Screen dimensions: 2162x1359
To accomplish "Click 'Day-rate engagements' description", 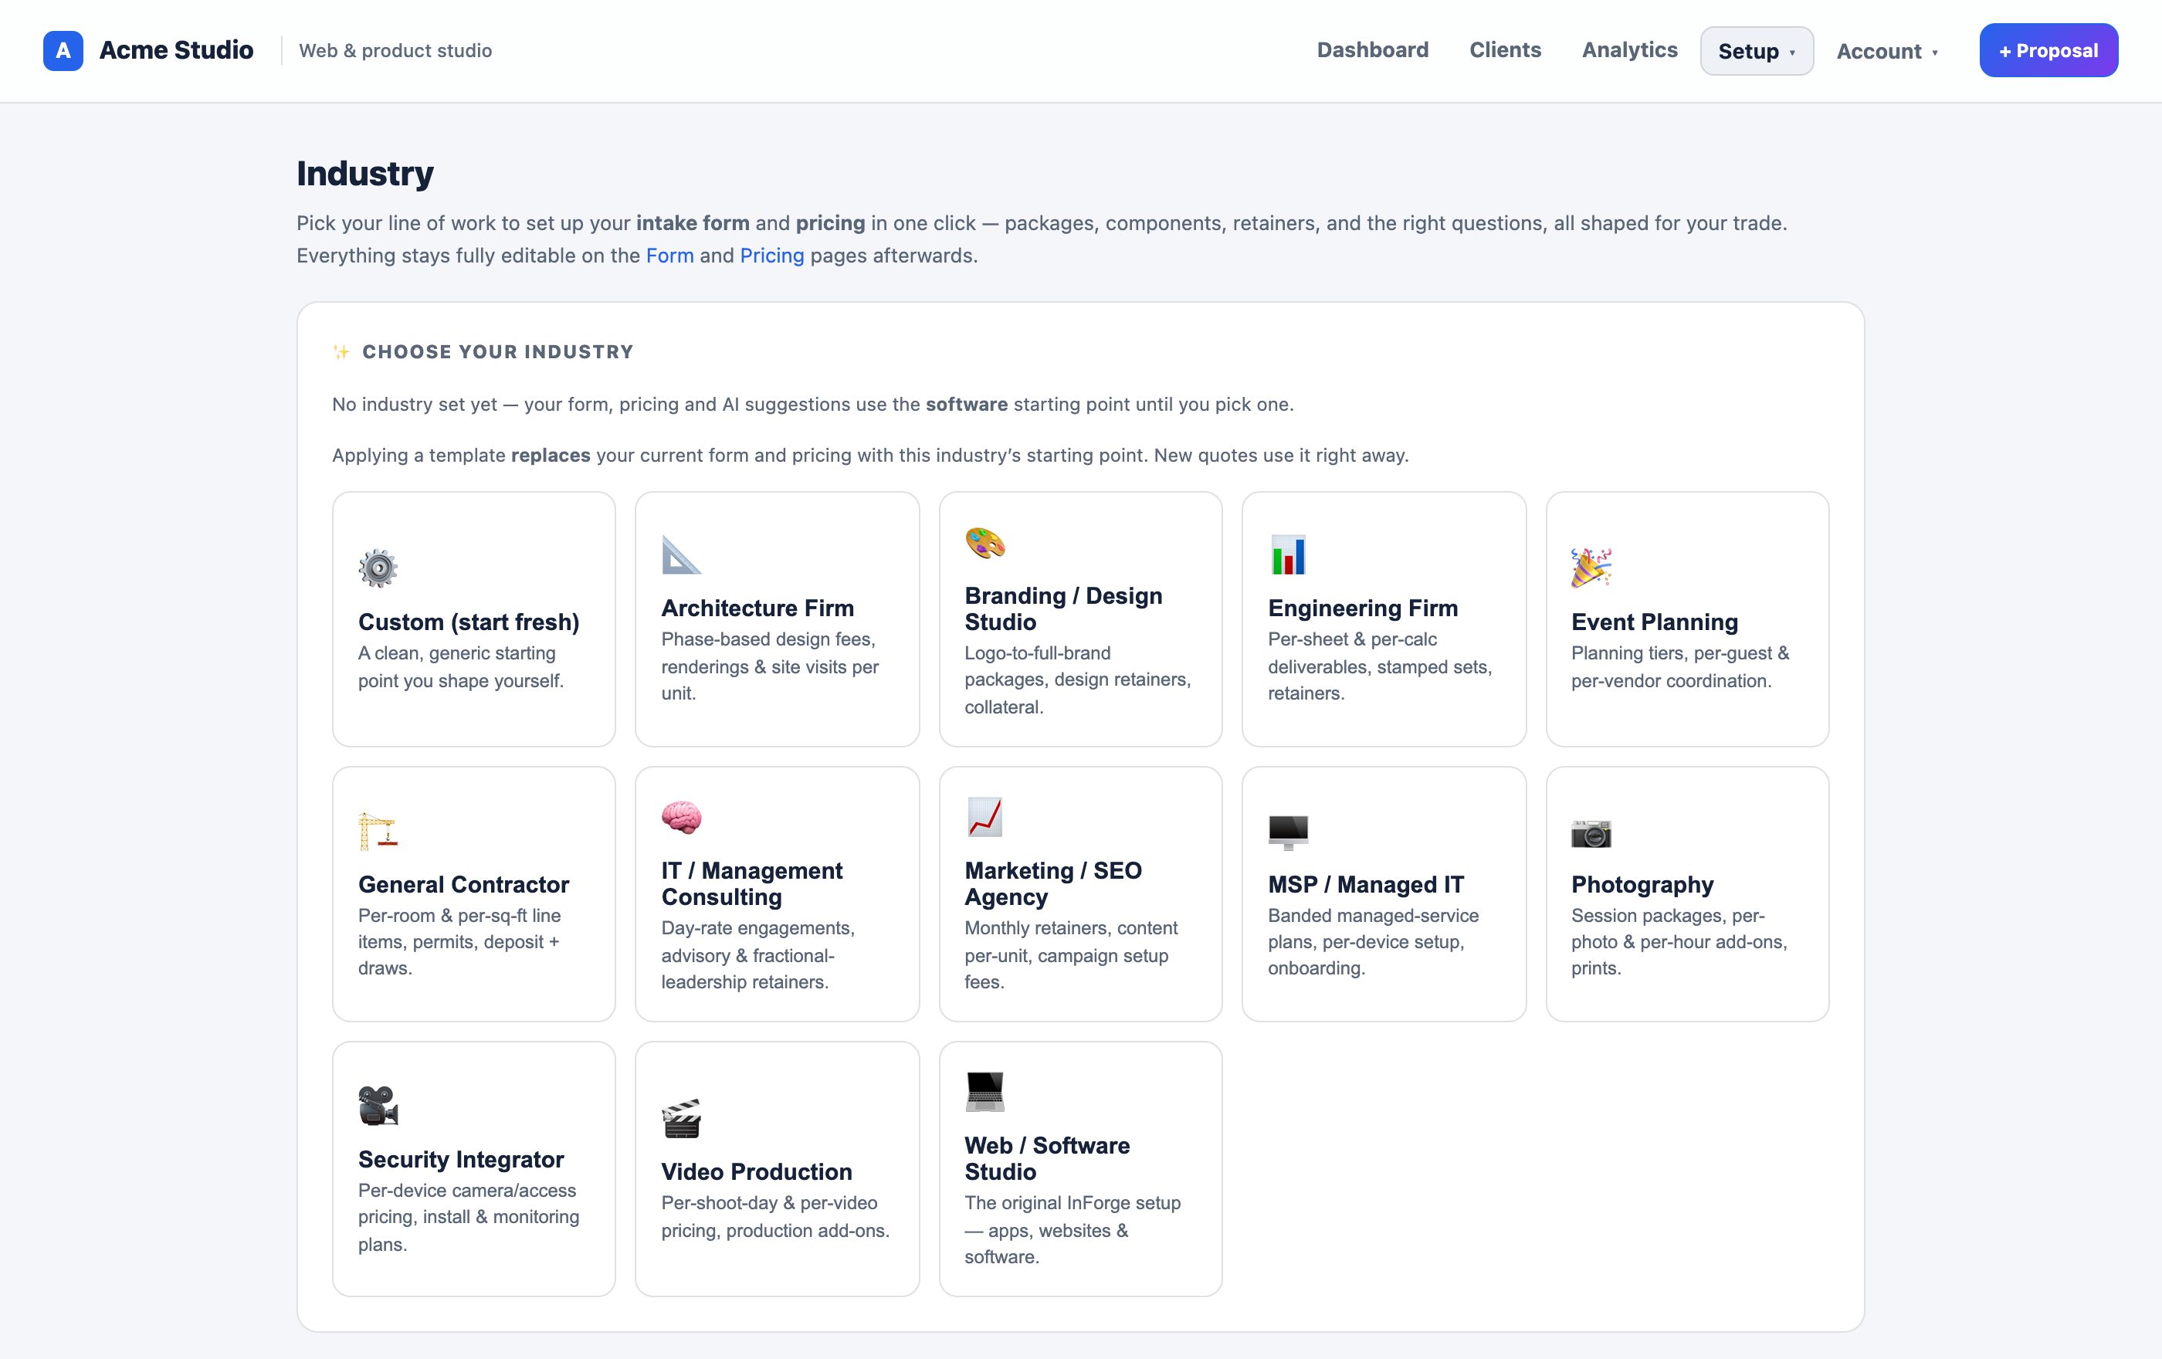I will click(757, 955).
